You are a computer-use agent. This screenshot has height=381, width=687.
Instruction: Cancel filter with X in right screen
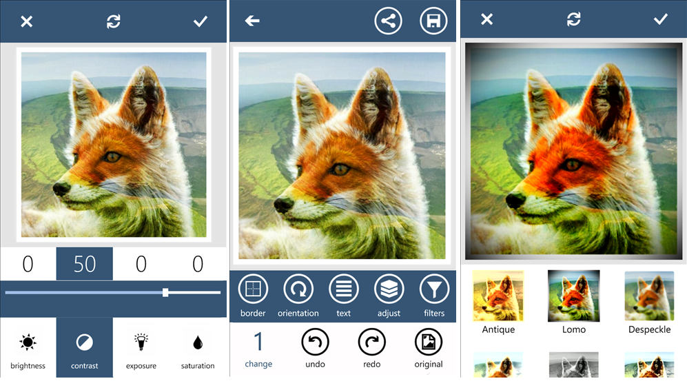(x=486, y=19)
